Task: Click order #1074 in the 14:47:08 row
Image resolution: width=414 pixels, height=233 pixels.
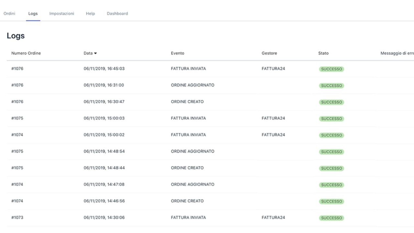Action: (x=17, y=184)
